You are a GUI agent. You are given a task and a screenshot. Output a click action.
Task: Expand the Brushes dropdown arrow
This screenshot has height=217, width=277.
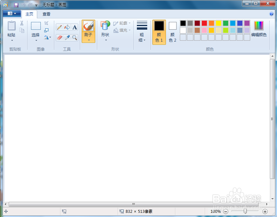pos(89,40)
